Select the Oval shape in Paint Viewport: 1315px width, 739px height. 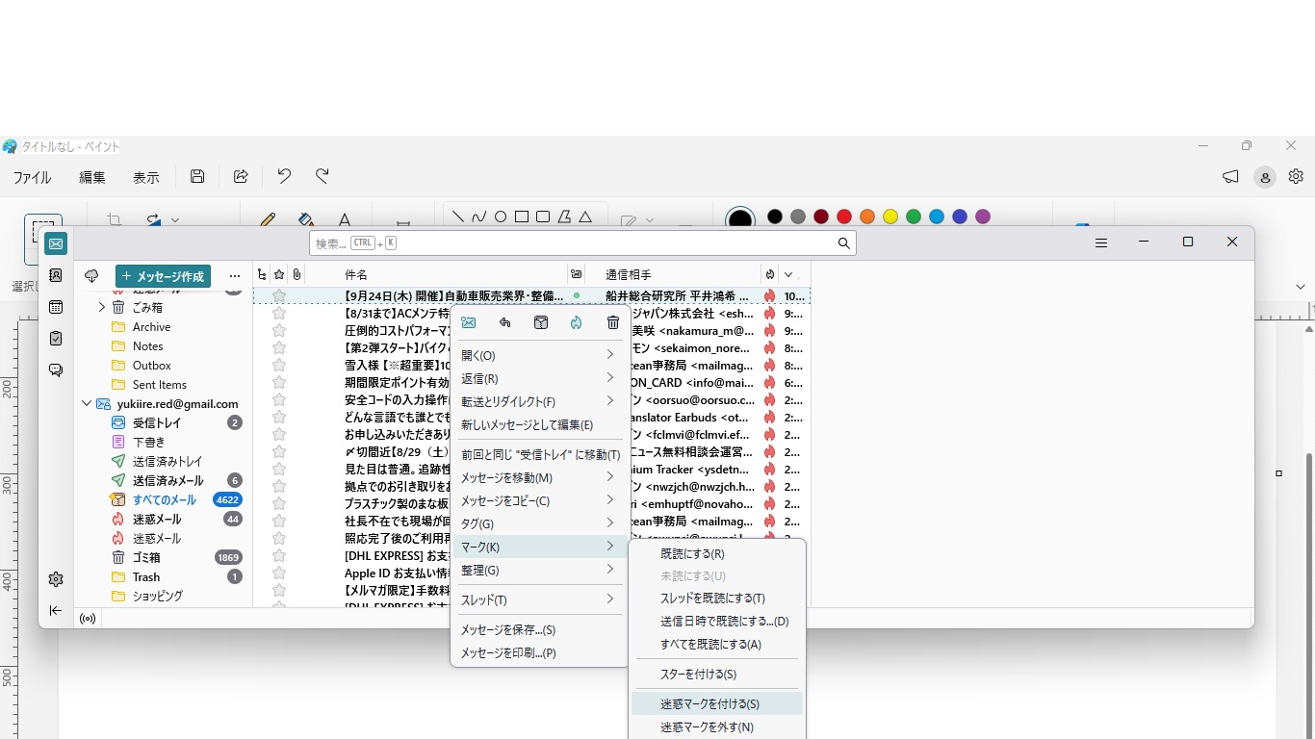[x=501, y=217]
